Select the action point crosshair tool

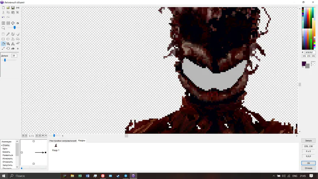[18, 48]
